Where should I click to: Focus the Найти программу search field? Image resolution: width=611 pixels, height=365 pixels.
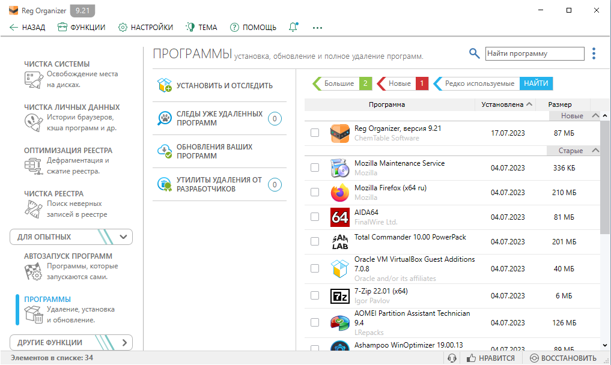tap(535, 53)
